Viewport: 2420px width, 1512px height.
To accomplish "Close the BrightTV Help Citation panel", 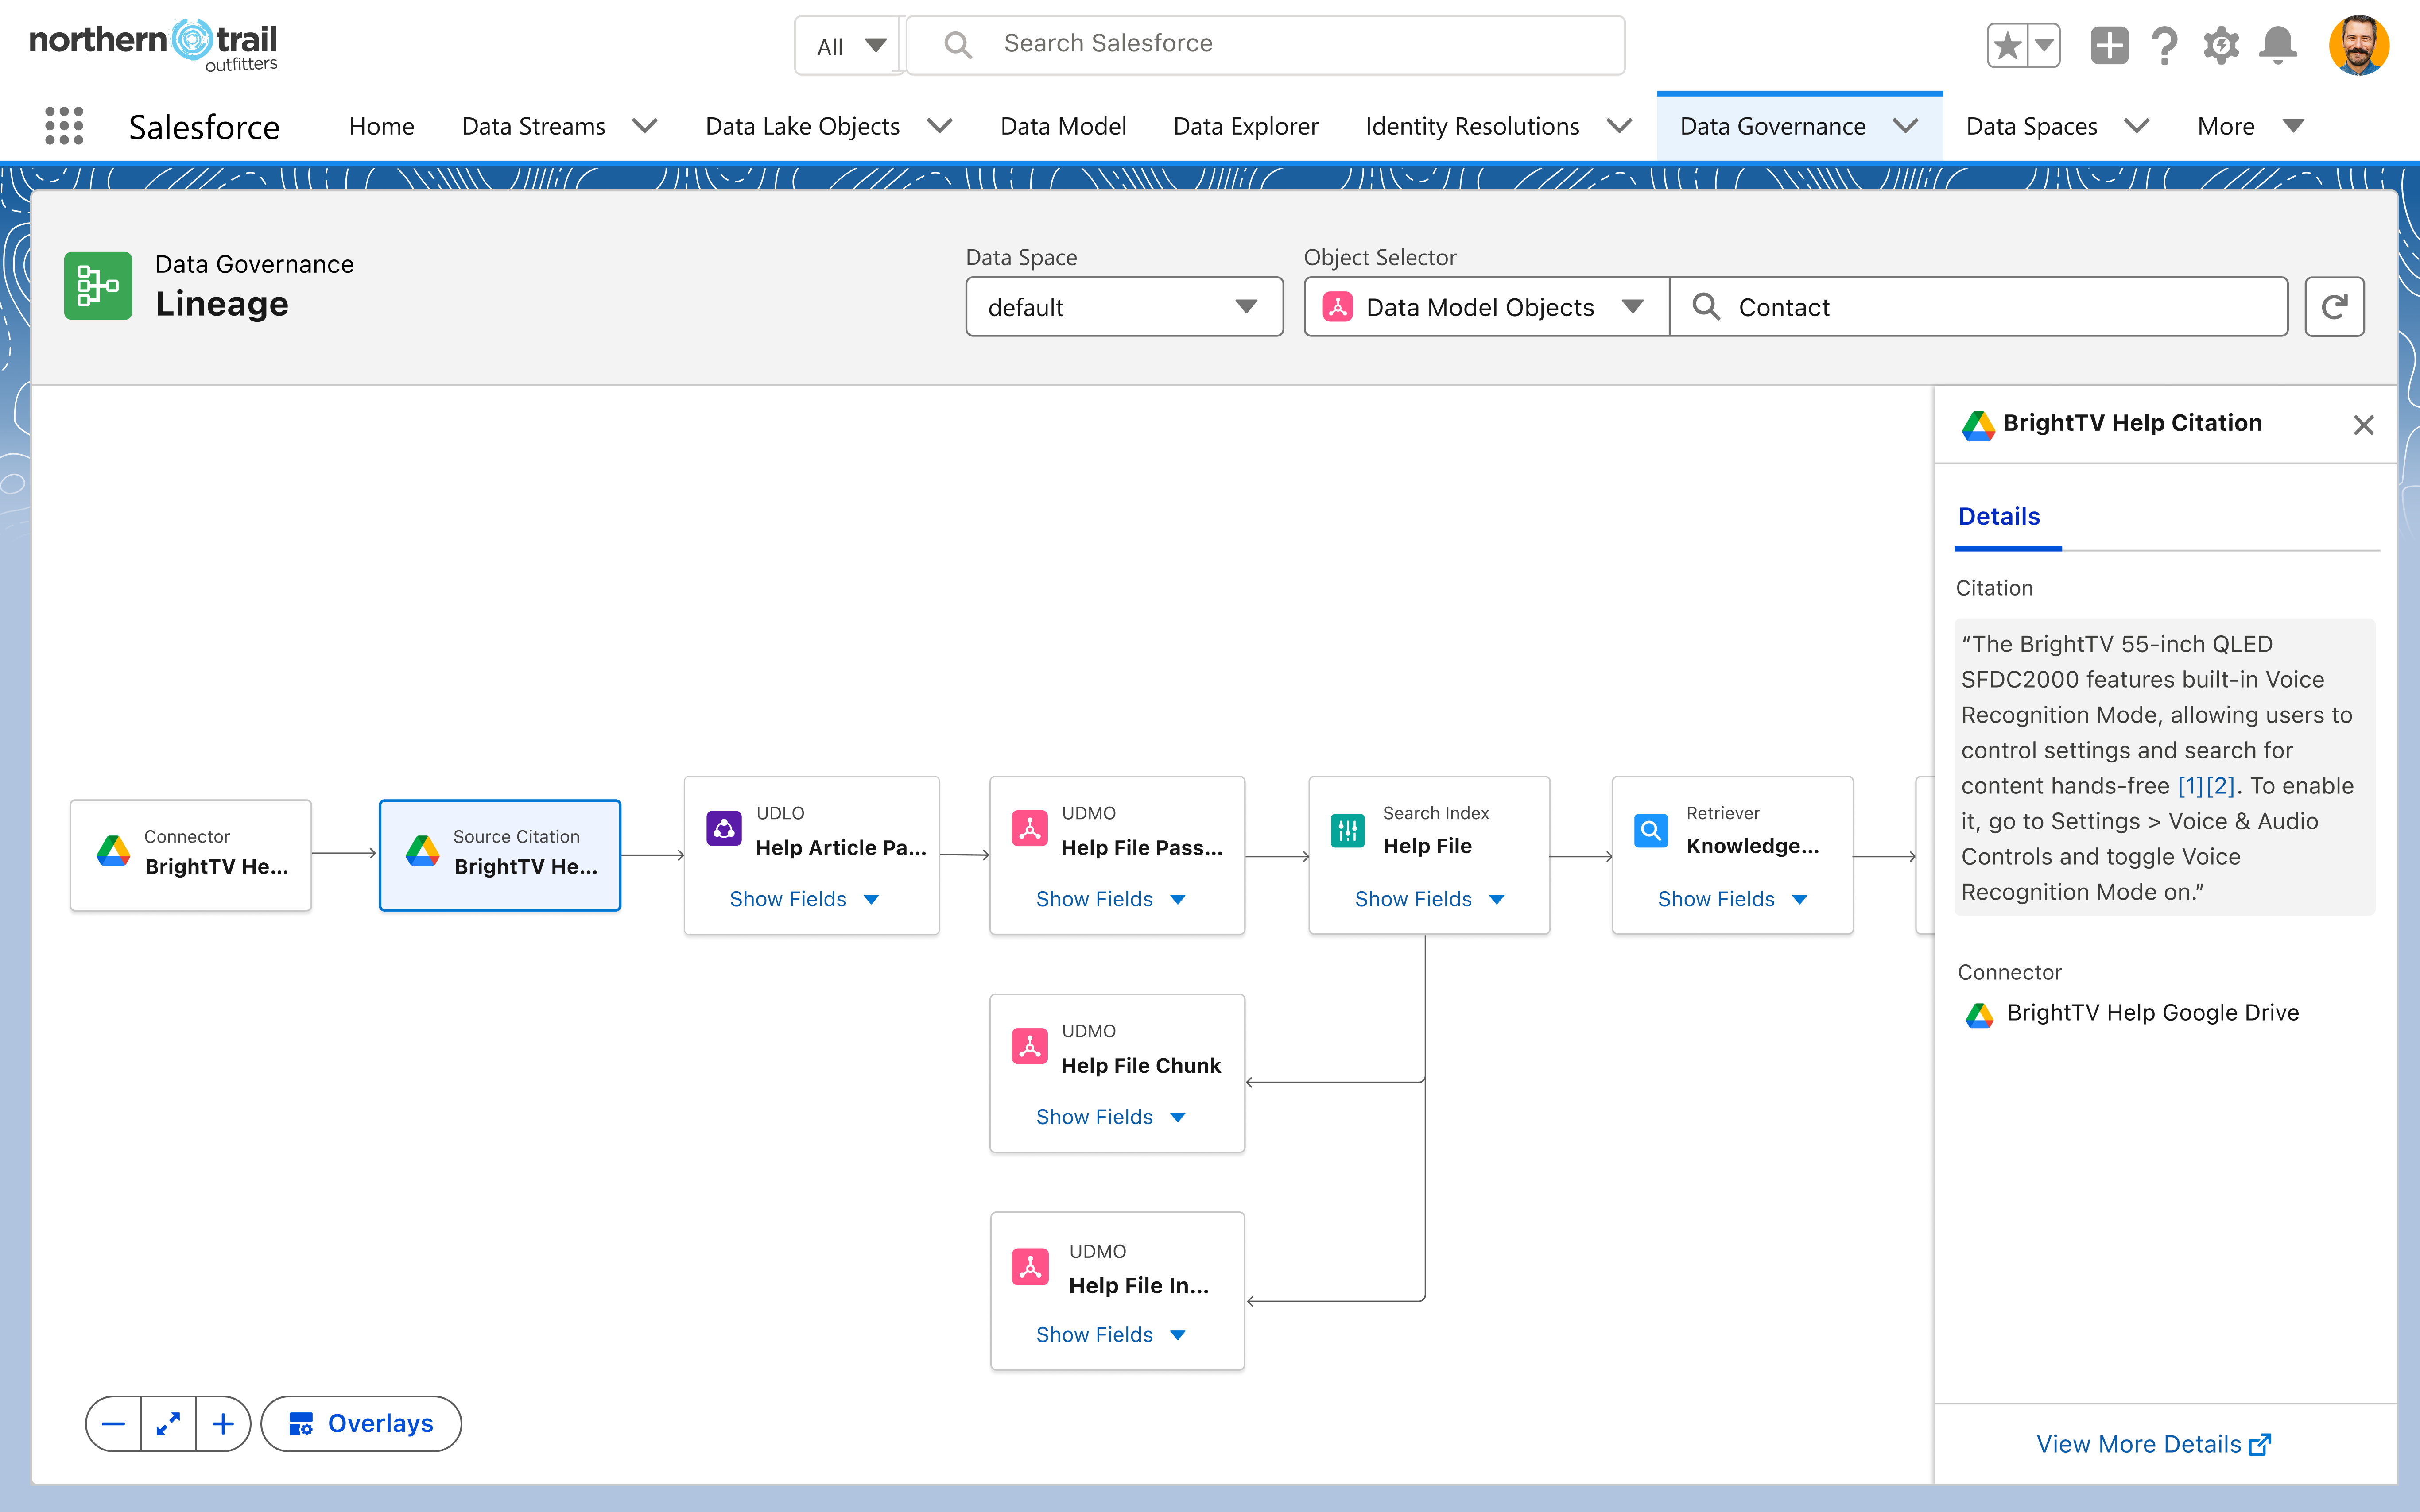I will [2363, 425].
